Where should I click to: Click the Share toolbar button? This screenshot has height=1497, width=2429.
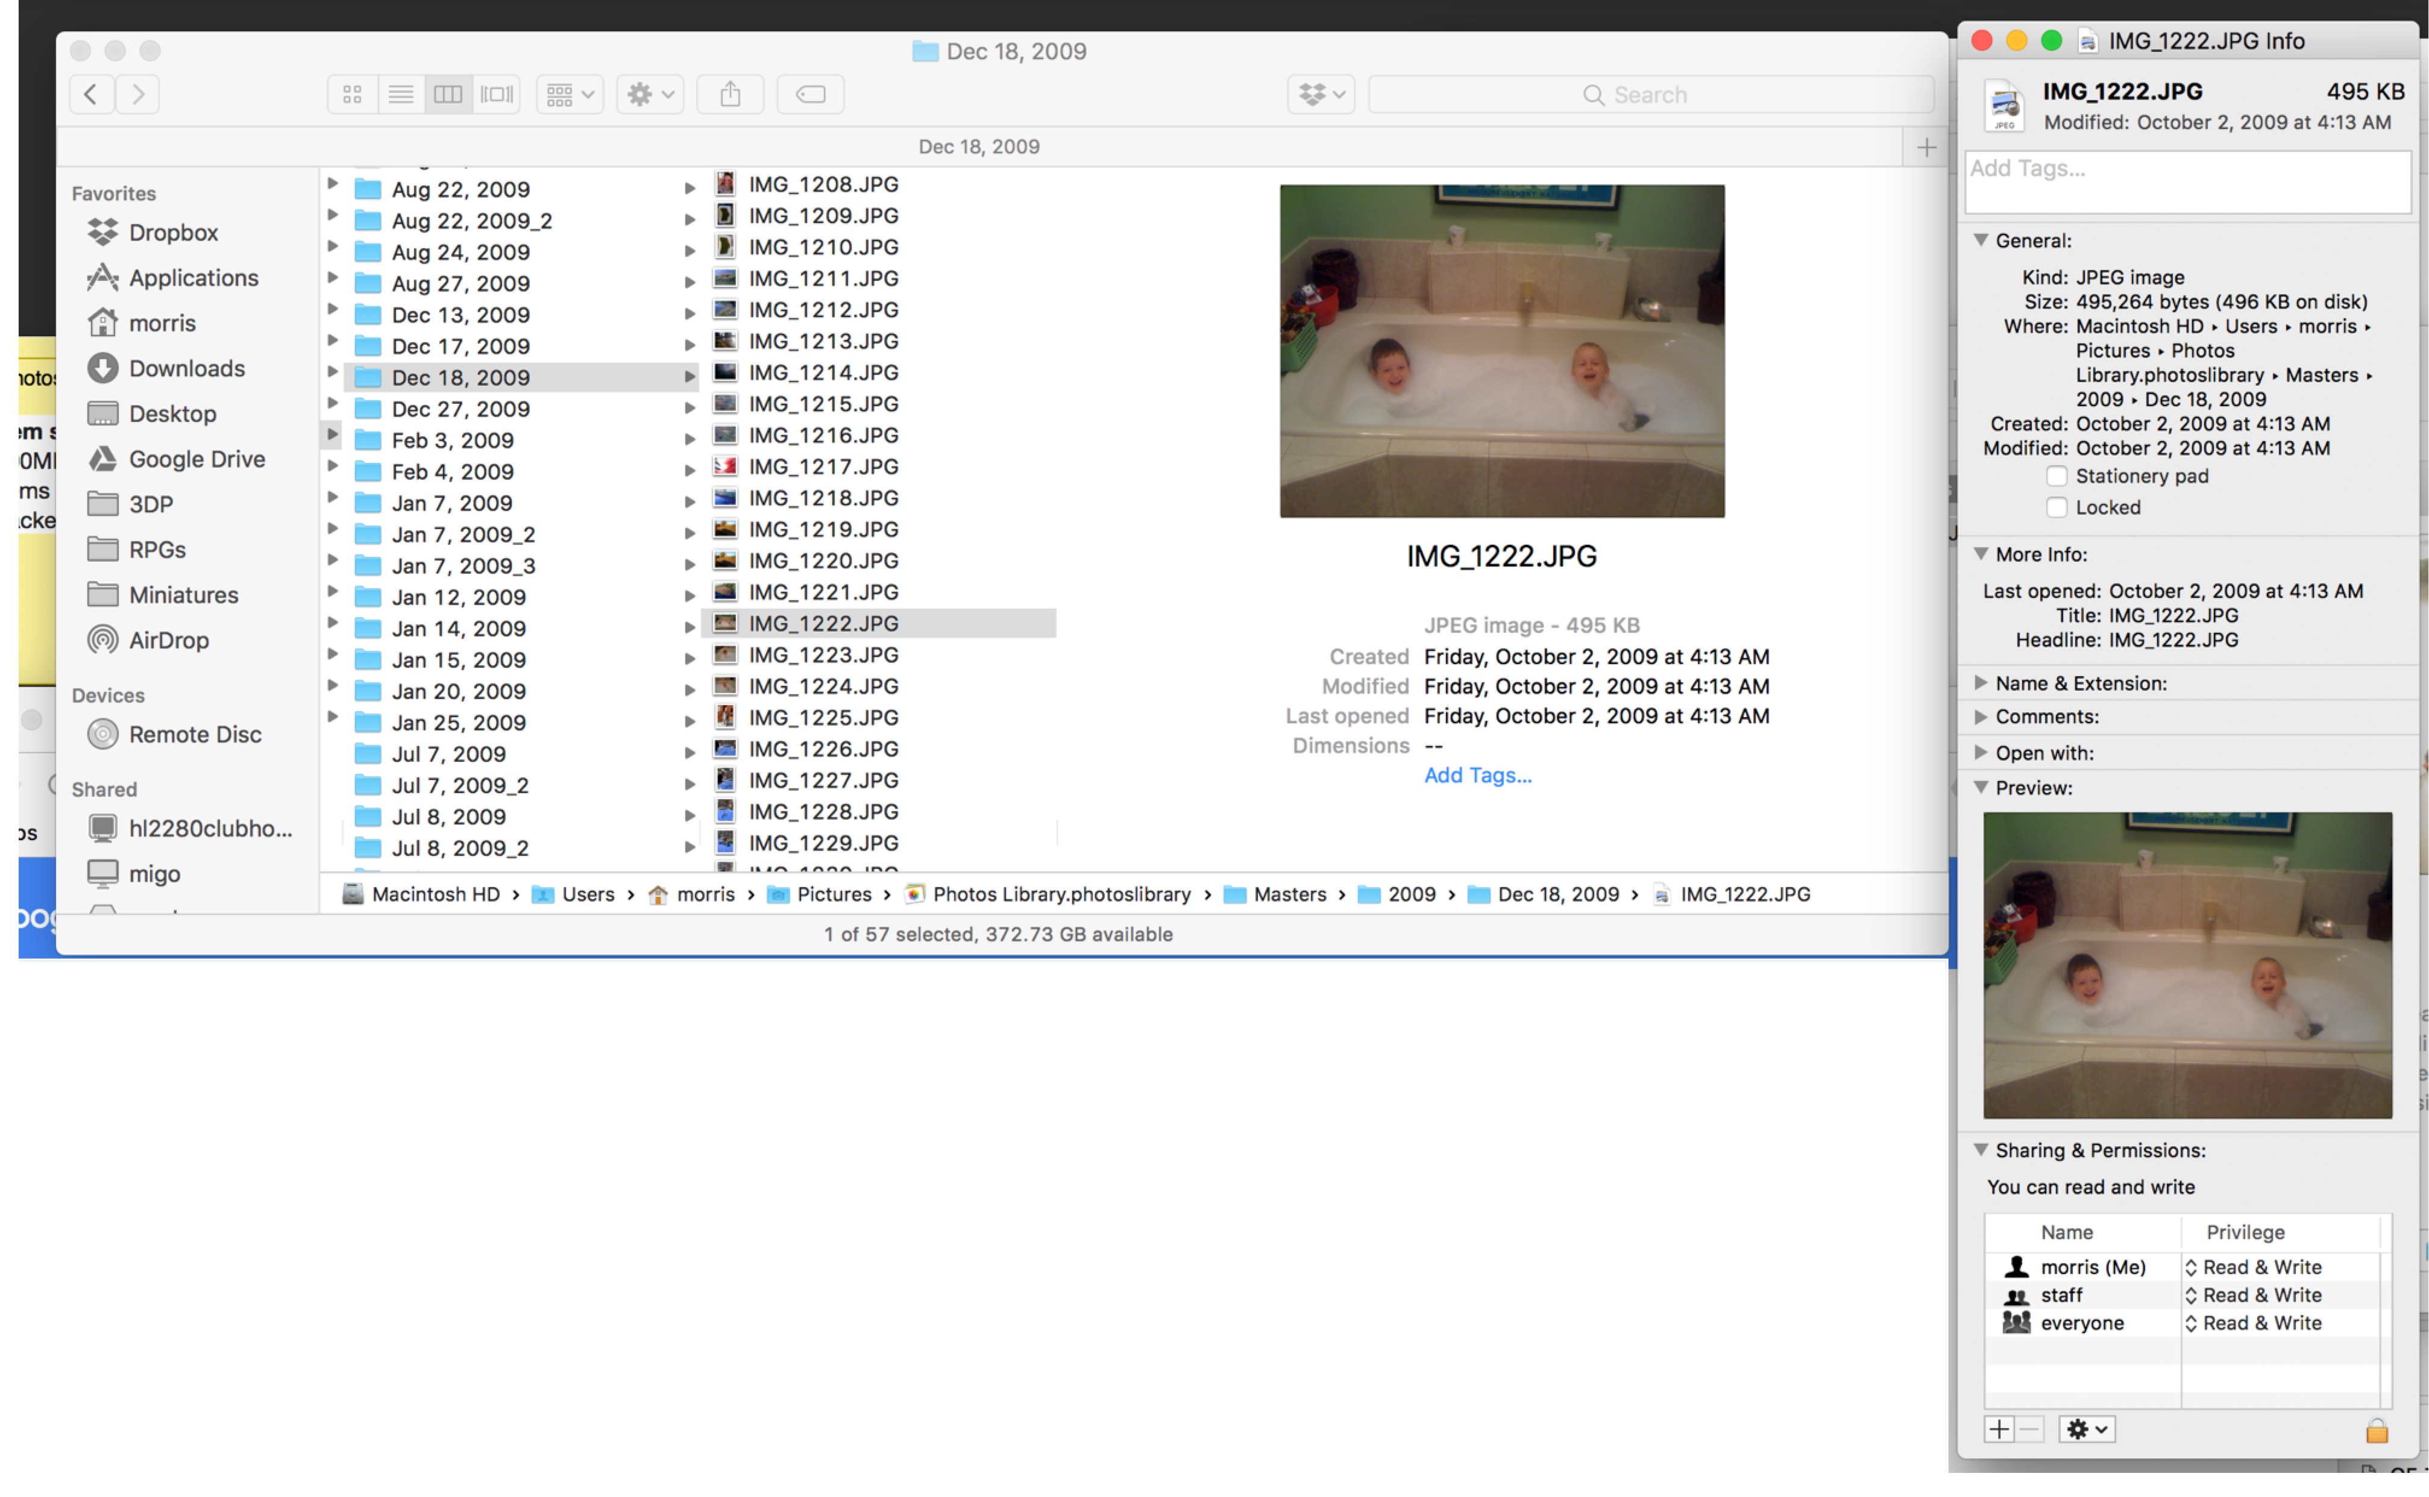[x=730, y=94]
